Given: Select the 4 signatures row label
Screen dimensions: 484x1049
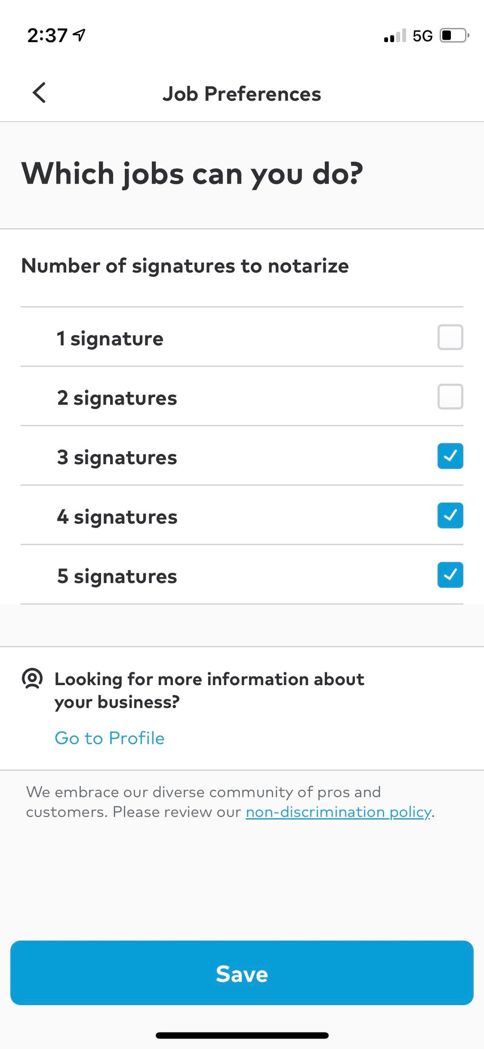Looking at the screenshot, I should (x=117, y=517).
